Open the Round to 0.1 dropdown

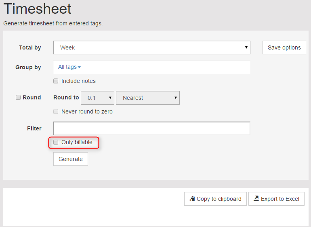(x=97, y=98)
